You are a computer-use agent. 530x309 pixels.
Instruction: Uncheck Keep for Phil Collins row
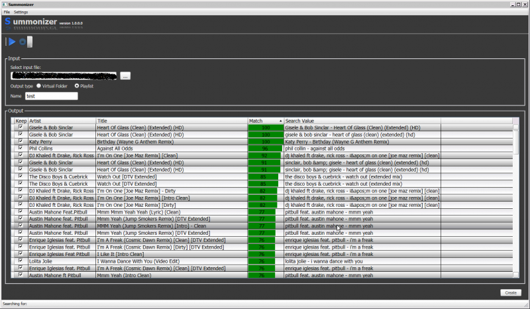[x=21, y=148]
